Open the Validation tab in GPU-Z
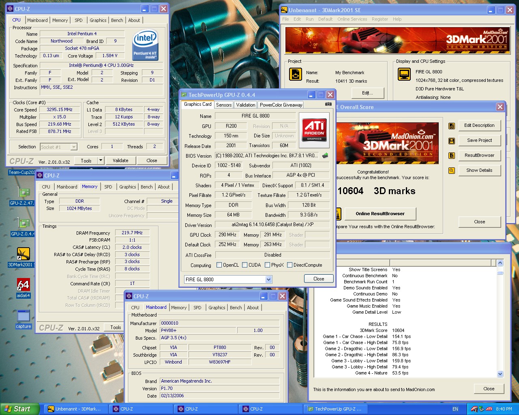Viewport: 519px width, 415px height. (246, 105)
